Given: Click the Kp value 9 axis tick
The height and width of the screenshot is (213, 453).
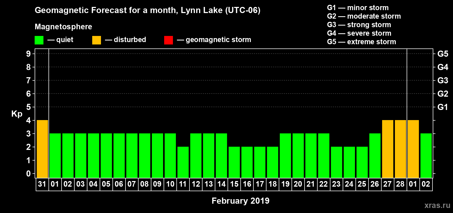Looking at the screenshot, I should click(x=29, y=54).
